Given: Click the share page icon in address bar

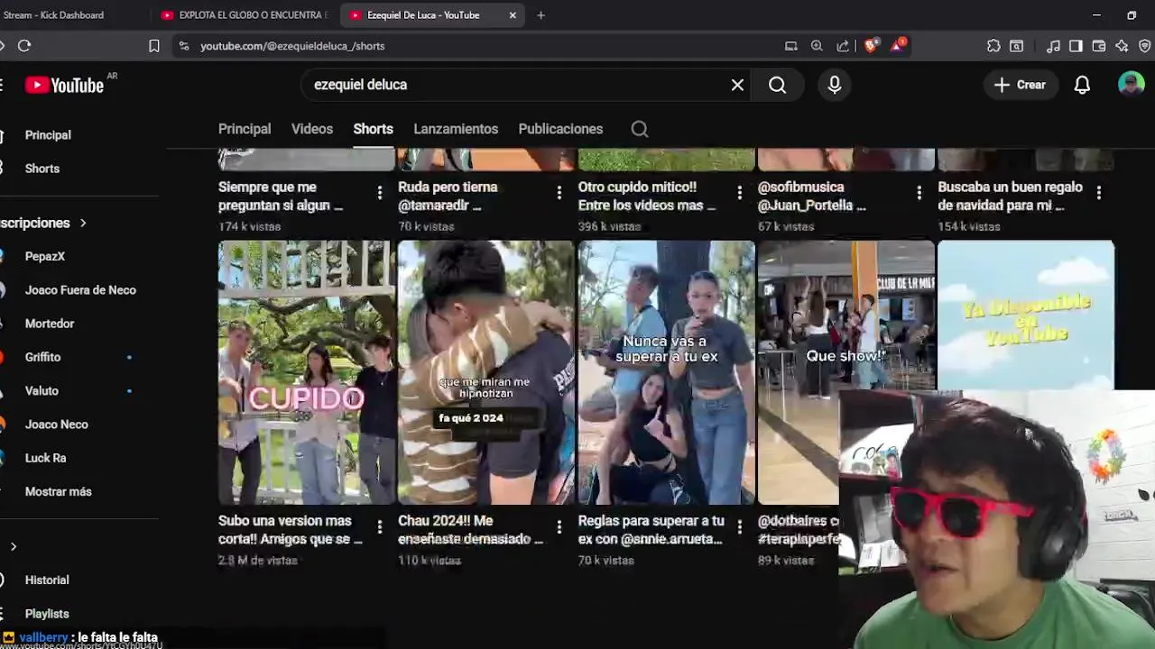Looking at the screenshot, I should [843, 46].
